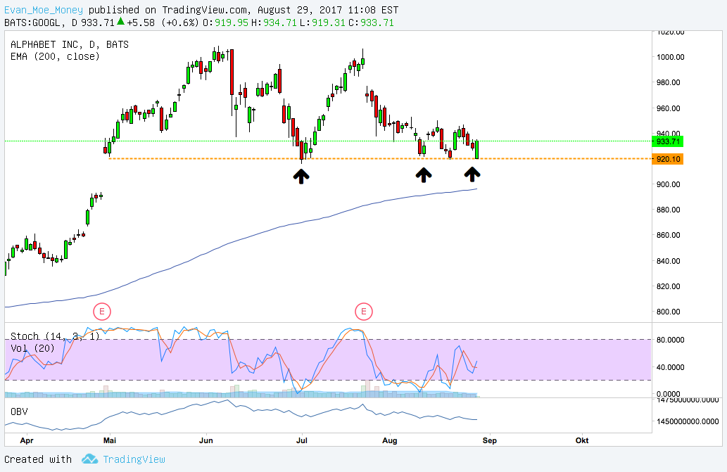The width and height of the screenshot is (727, 472).
Task: Click the 960.00 price axis value
Action: (669, 108)
